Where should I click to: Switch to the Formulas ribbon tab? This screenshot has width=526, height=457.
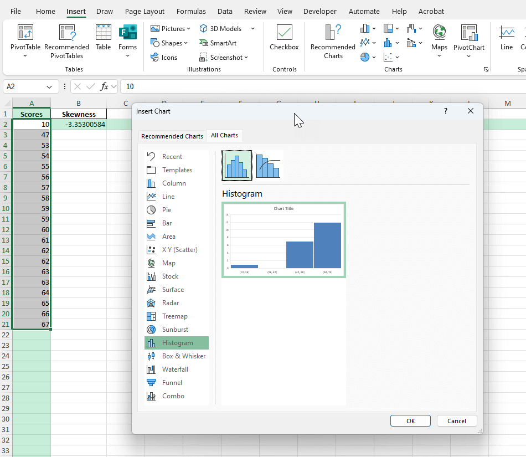tap(191, 12)
